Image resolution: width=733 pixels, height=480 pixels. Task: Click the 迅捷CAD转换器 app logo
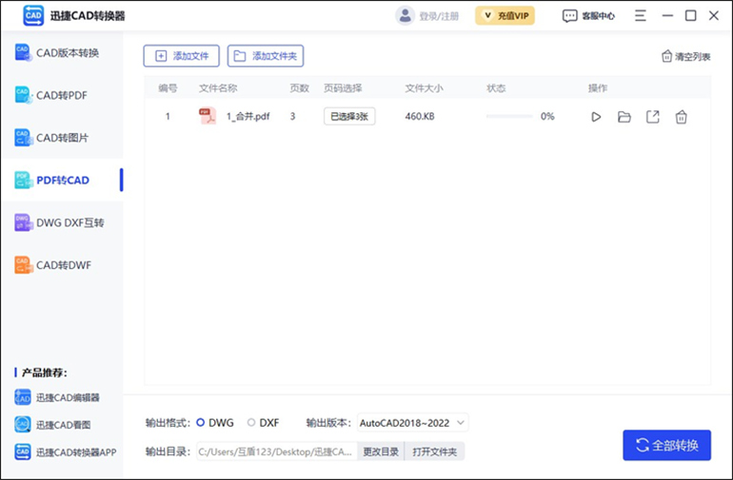click(33, 16)
